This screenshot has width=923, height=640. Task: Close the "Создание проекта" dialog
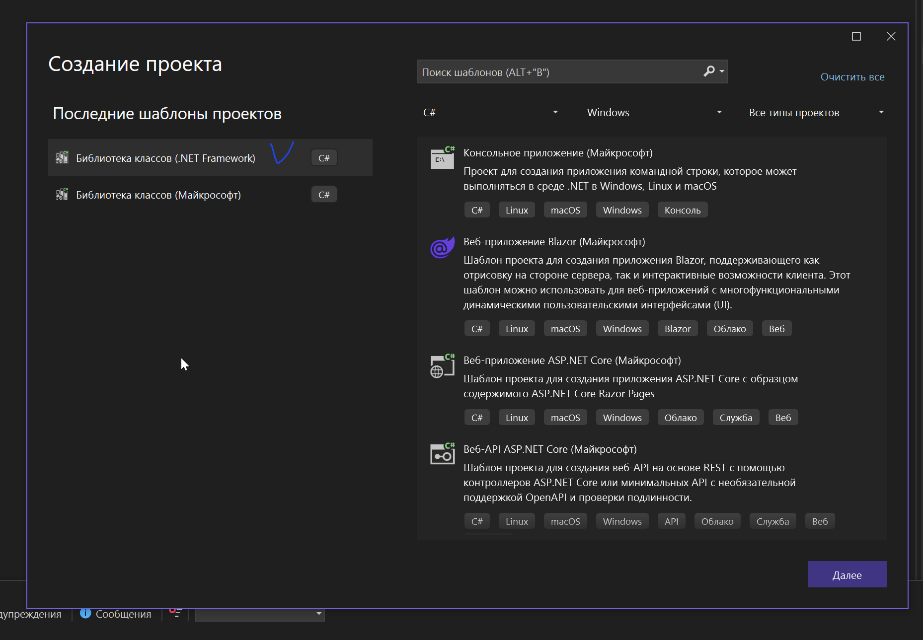coord(891,36)
